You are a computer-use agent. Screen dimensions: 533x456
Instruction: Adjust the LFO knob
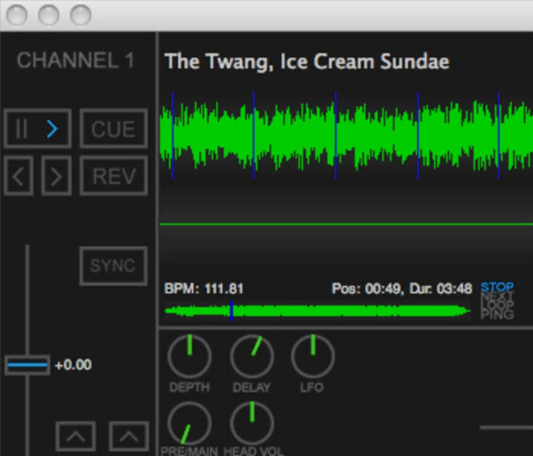pyautogui.click(x=312, y=356)
